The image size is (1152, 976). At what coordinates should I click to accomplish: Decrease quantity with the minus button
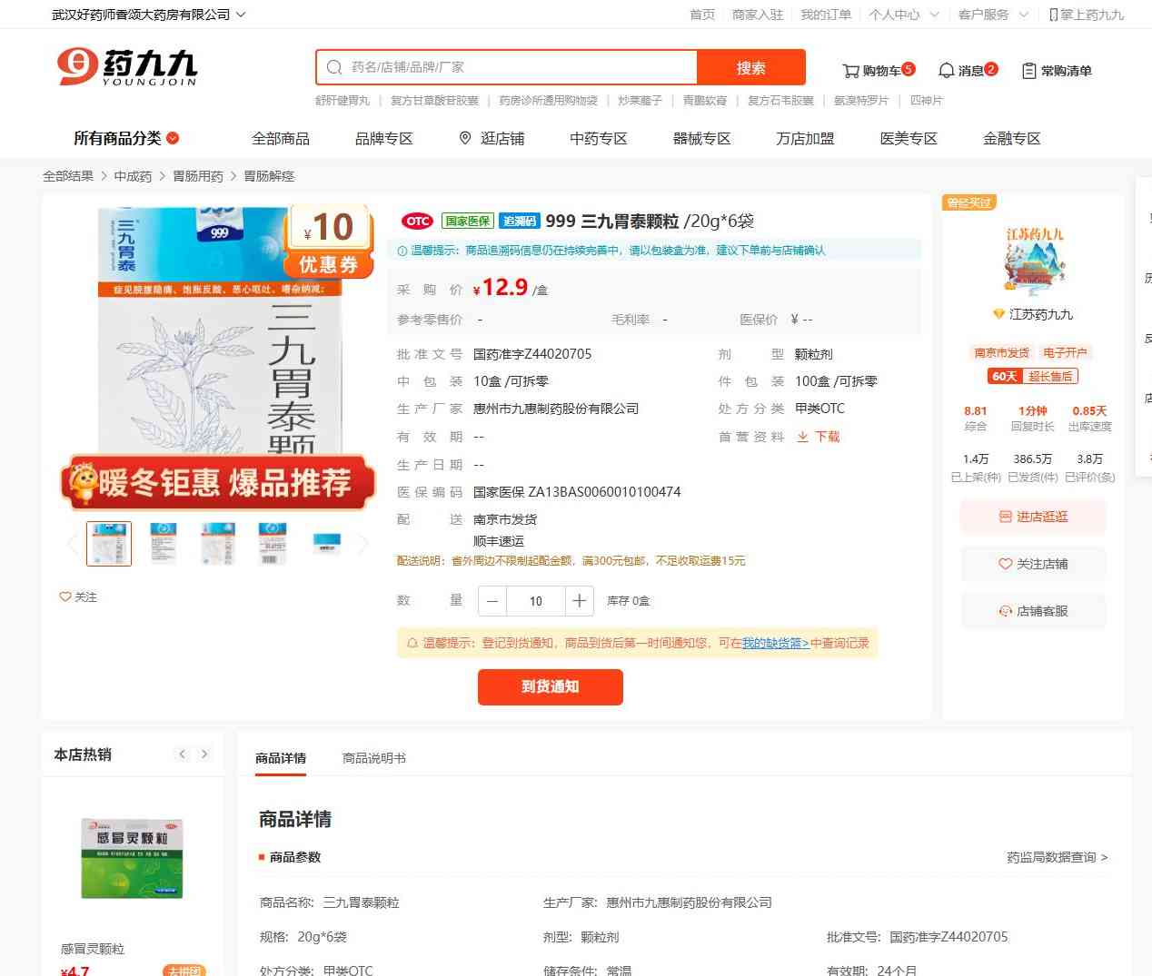pos(492,601)
